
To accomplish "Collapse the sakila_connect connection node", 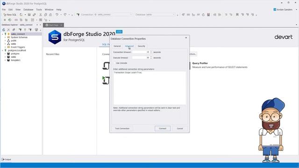I will [2, 34].
